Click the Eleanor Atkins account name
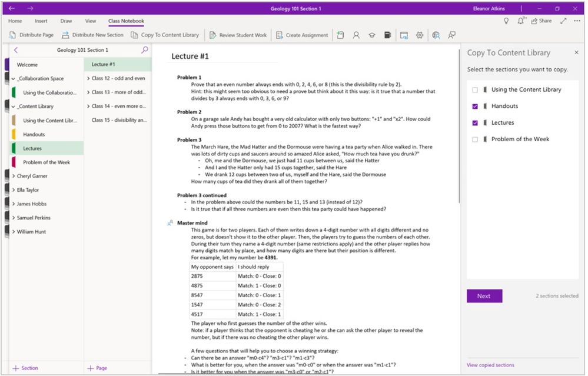Screen dimensions: 588x376 click(489, 8)
